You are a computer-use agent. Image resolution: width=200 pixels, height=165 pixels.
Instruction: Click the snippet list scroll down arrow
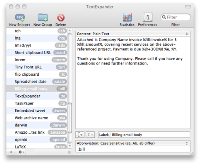(x=70, y=146)
